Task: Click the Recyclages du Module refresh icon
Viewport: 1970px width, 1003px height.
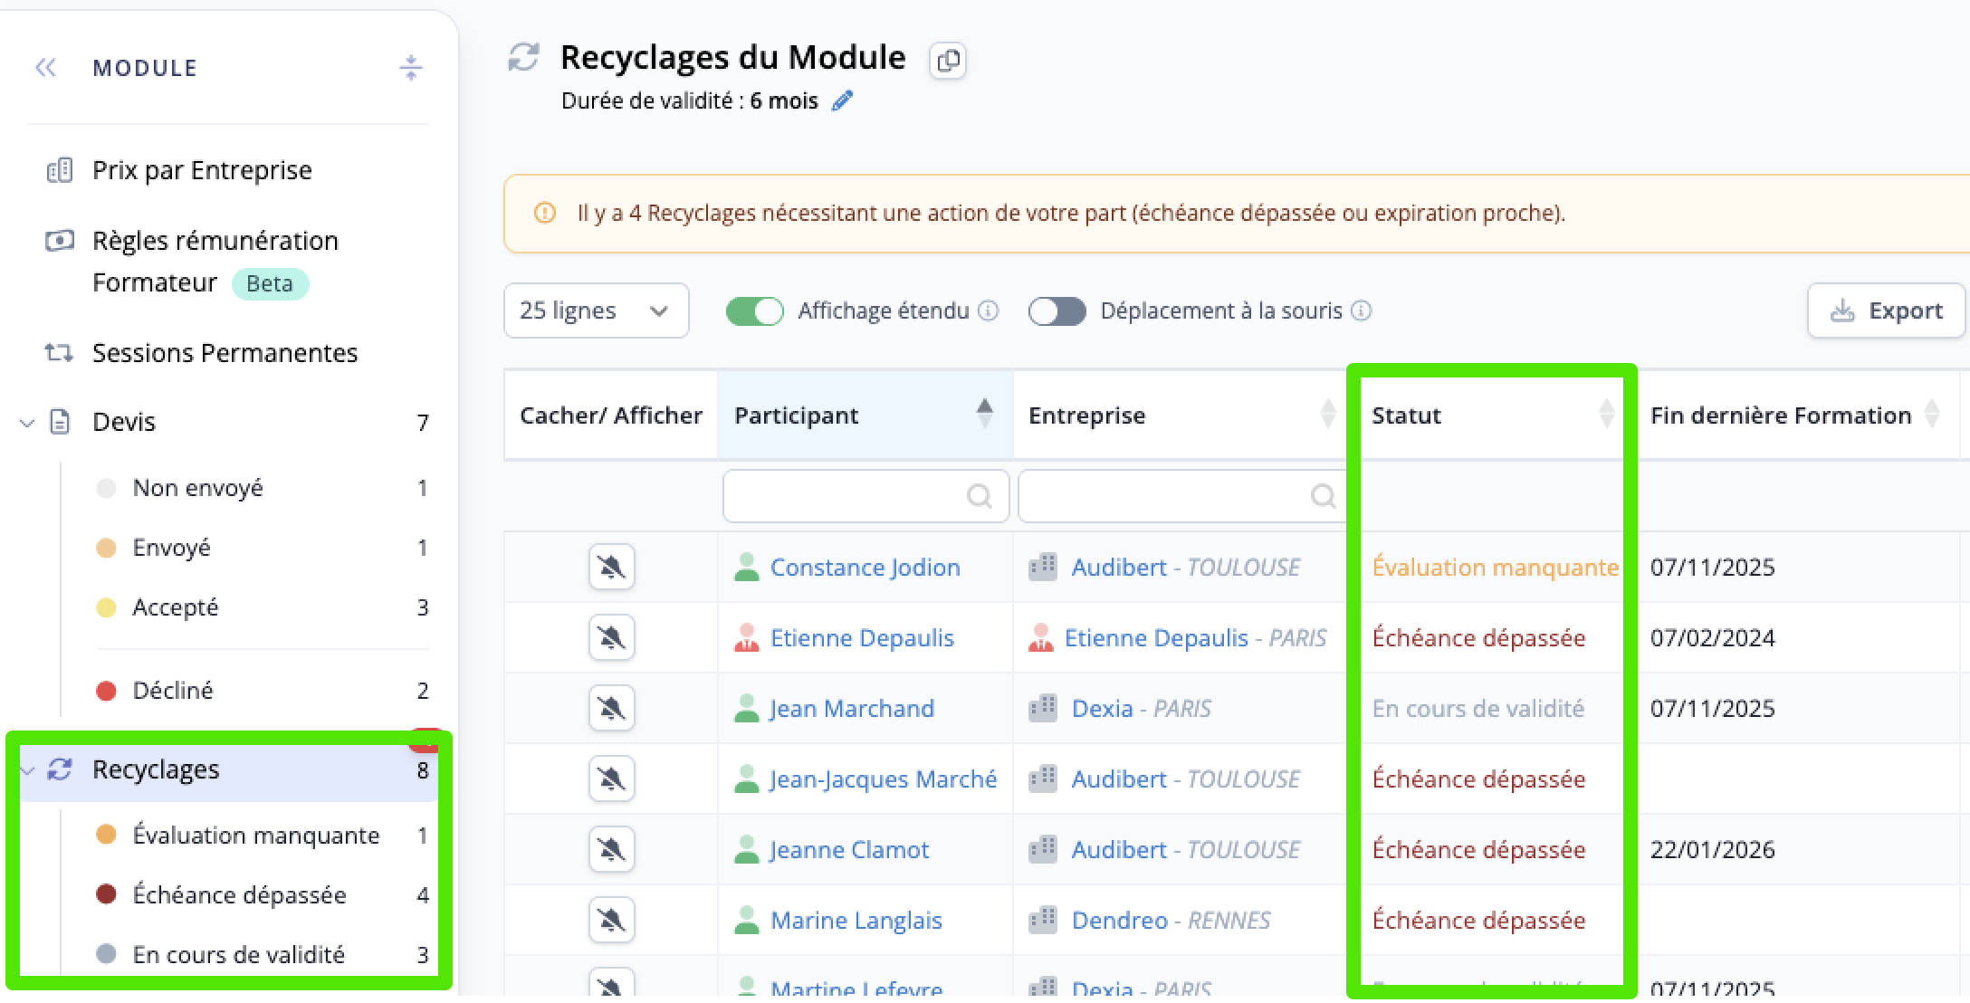Action: pos(523,57)
